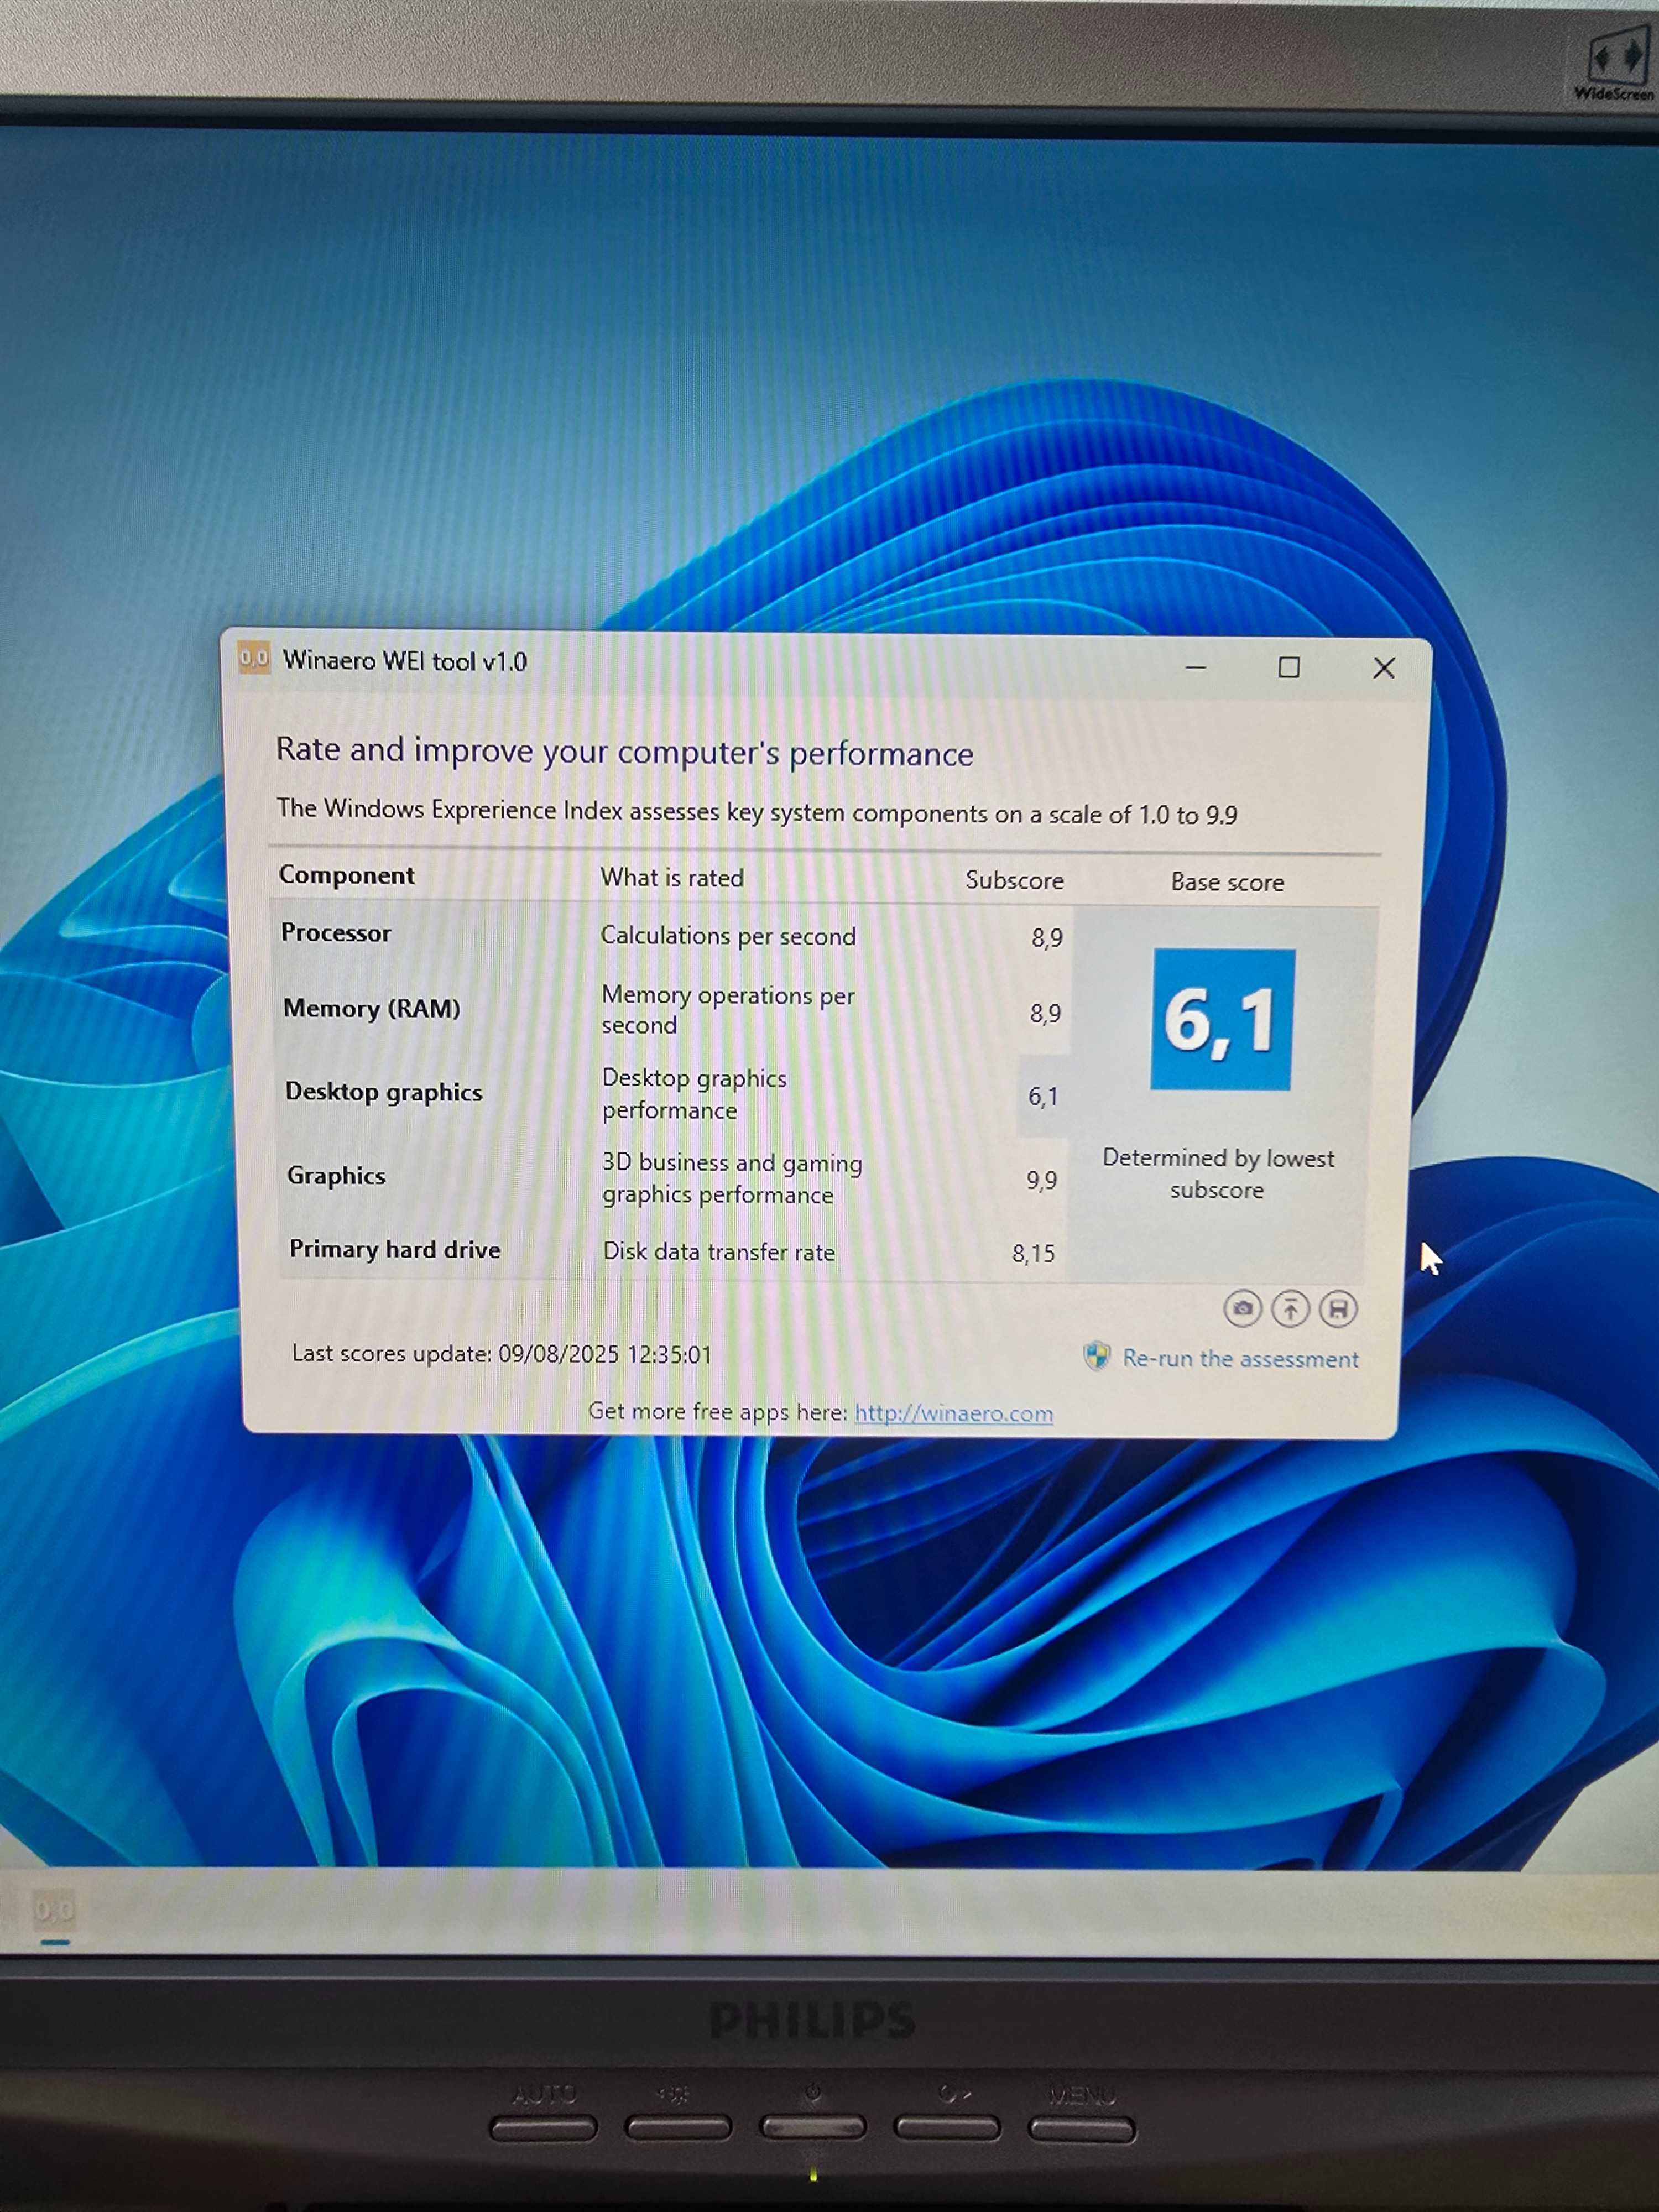Click the 'Calculations per second' text

[728, 936]
